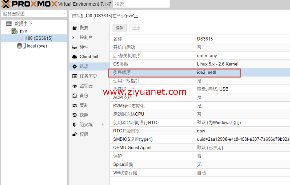The image size is (290, 185).
Task: Select the QEMU Guest Agent row
Action: (x=200, y=148)
